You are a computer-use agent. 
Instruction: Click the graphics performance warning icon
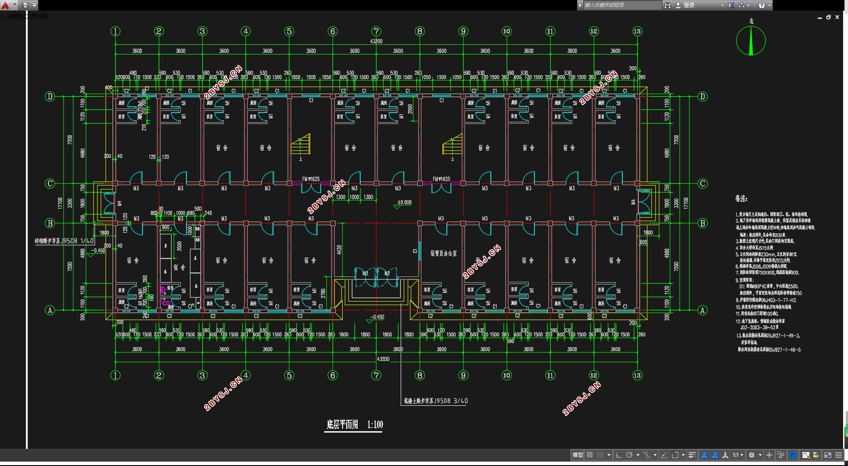tap(806, 455)
